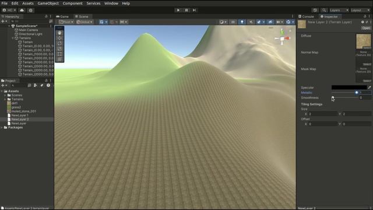Click the Metallic slider handle
This screenshot has height=210, width=373.
point(357,92)
